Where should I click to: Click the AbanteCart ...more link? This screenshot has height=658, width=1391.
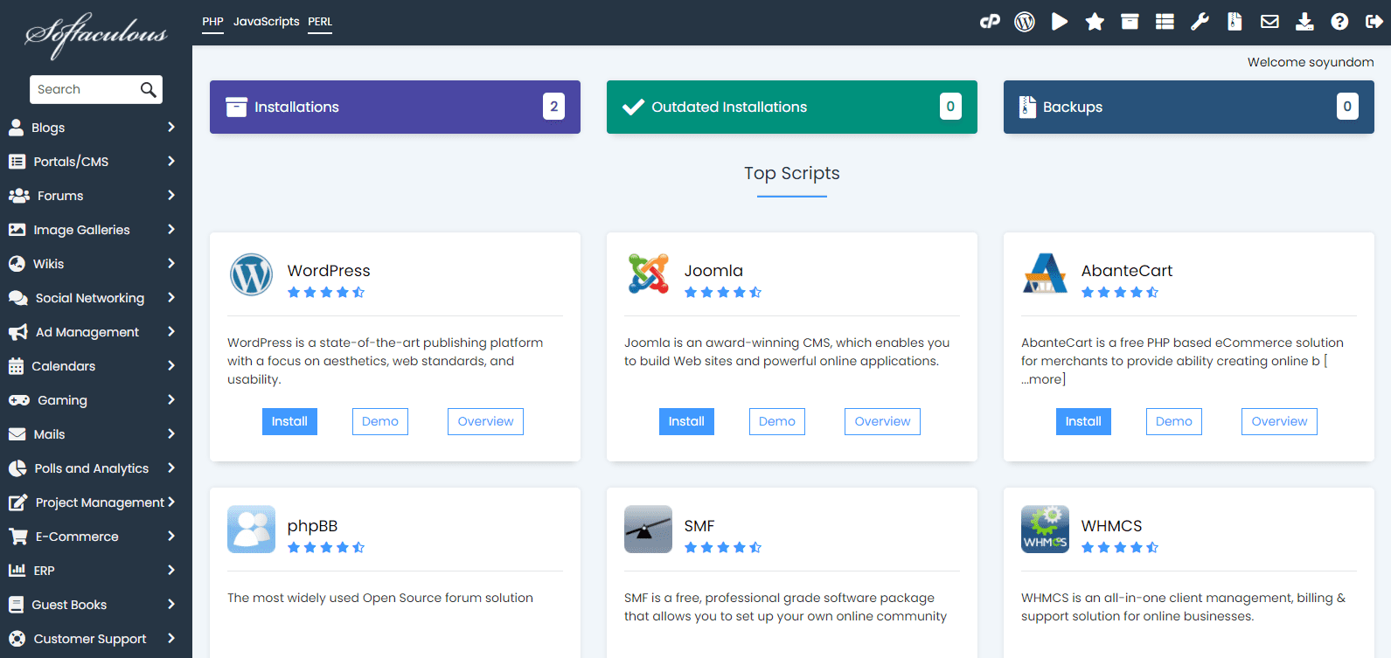tap(1044, 379)
